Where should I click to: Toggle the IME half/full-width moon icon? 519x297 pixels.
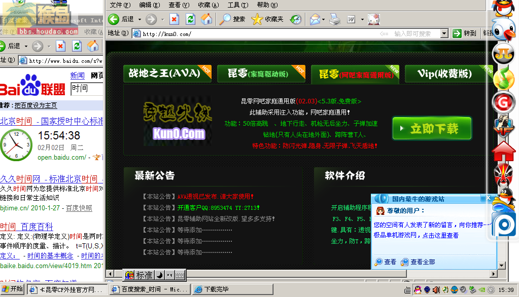[160, 275]
